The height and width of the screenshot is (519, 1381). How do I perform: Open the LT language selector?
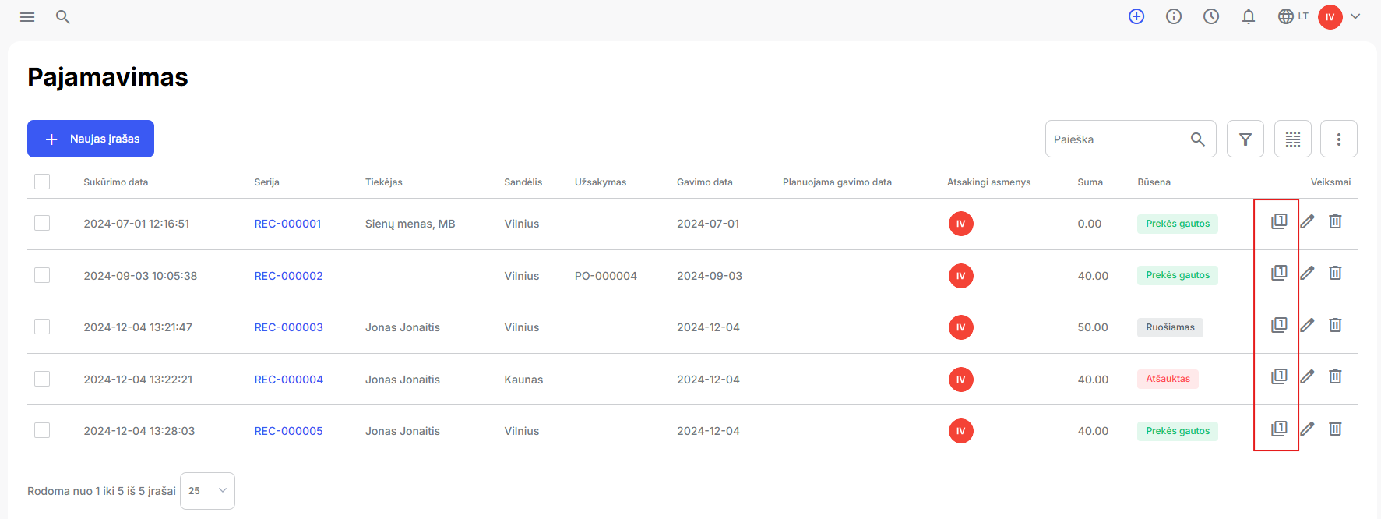[x=1293, y=16]
